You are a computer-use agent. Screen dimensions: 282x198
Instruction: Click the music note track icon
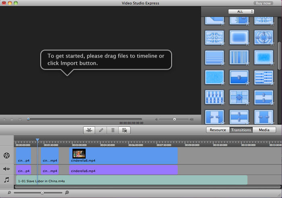pyautogui.click(x=7, y=180)
